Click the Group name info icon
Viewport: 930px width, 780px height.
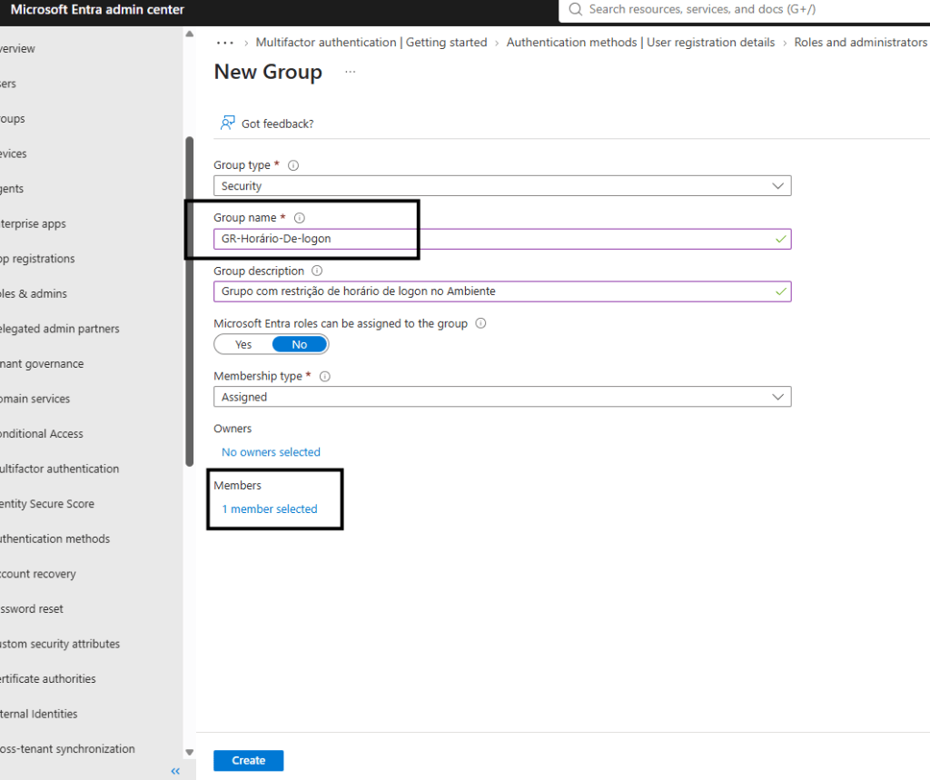(x=300, y=218)
